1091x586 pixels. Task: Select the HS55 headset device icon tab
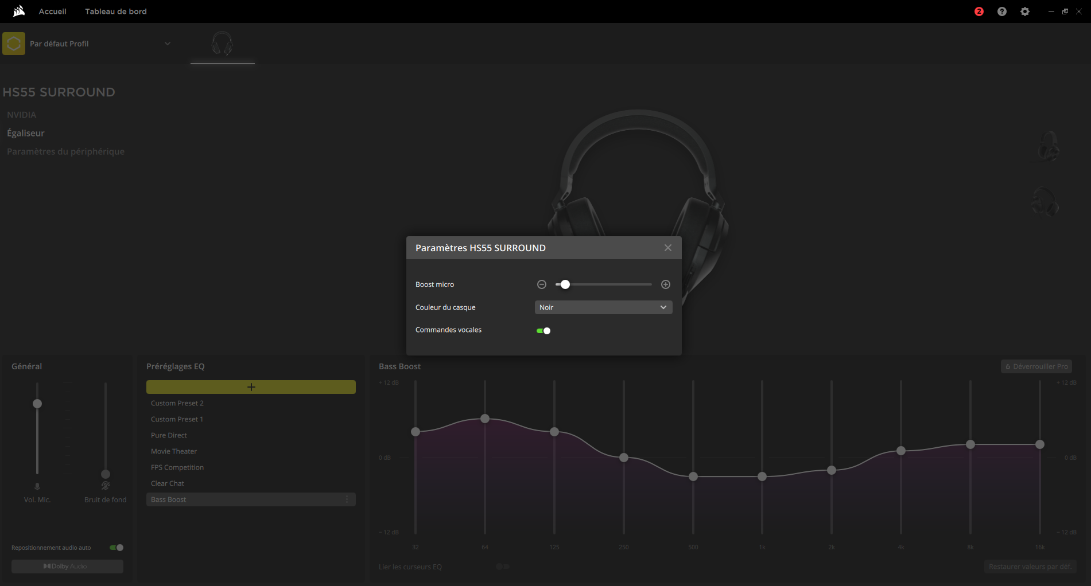[222, 44]
